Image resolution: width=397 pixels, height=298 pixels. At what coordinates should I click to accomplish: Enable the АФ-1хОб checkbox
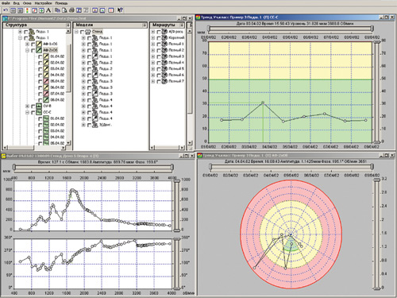pos(33,44)
